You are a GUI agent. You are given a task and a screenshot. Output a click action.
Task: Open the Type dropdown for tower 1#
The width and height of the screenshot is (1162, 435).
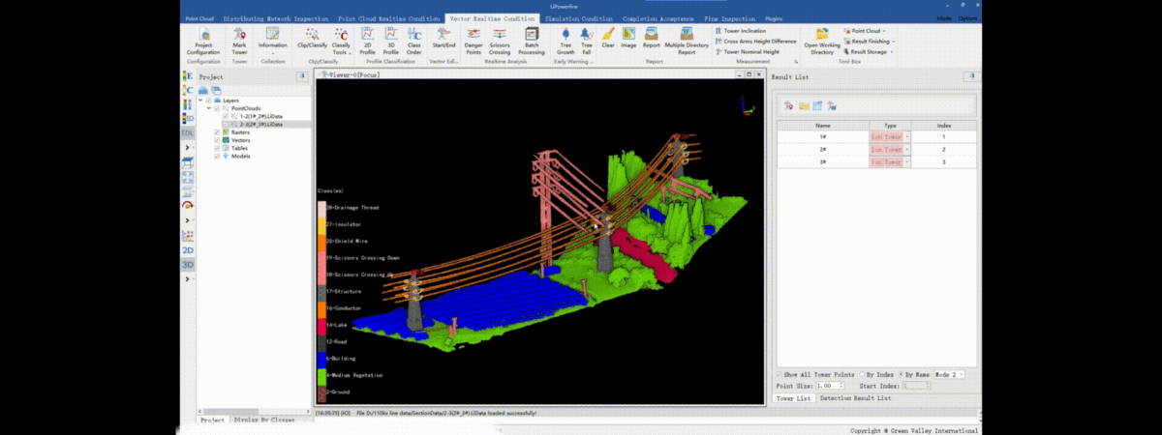coord(907,137)
